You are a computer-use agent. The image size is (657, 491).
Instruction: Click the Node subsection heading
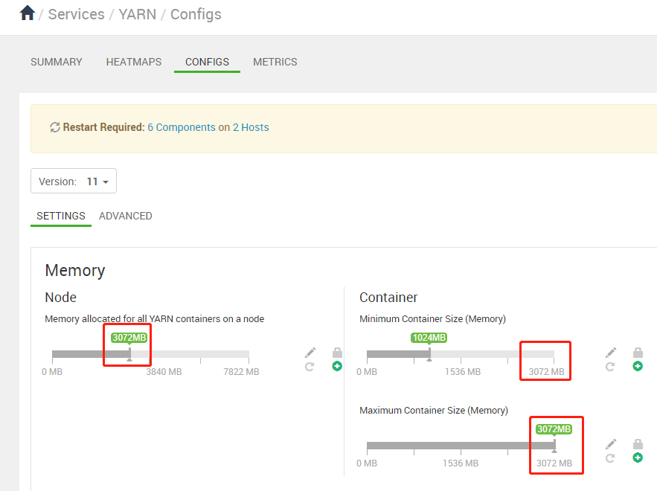(x=61, y=298)
